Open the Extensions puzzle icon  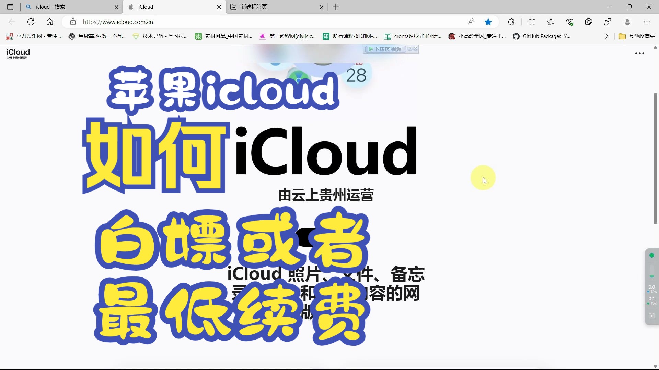point(511,22)
